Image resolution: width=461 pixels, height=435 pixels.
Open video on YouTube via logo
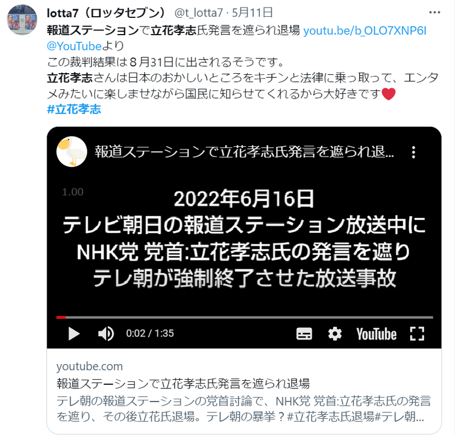click(376, 334)
